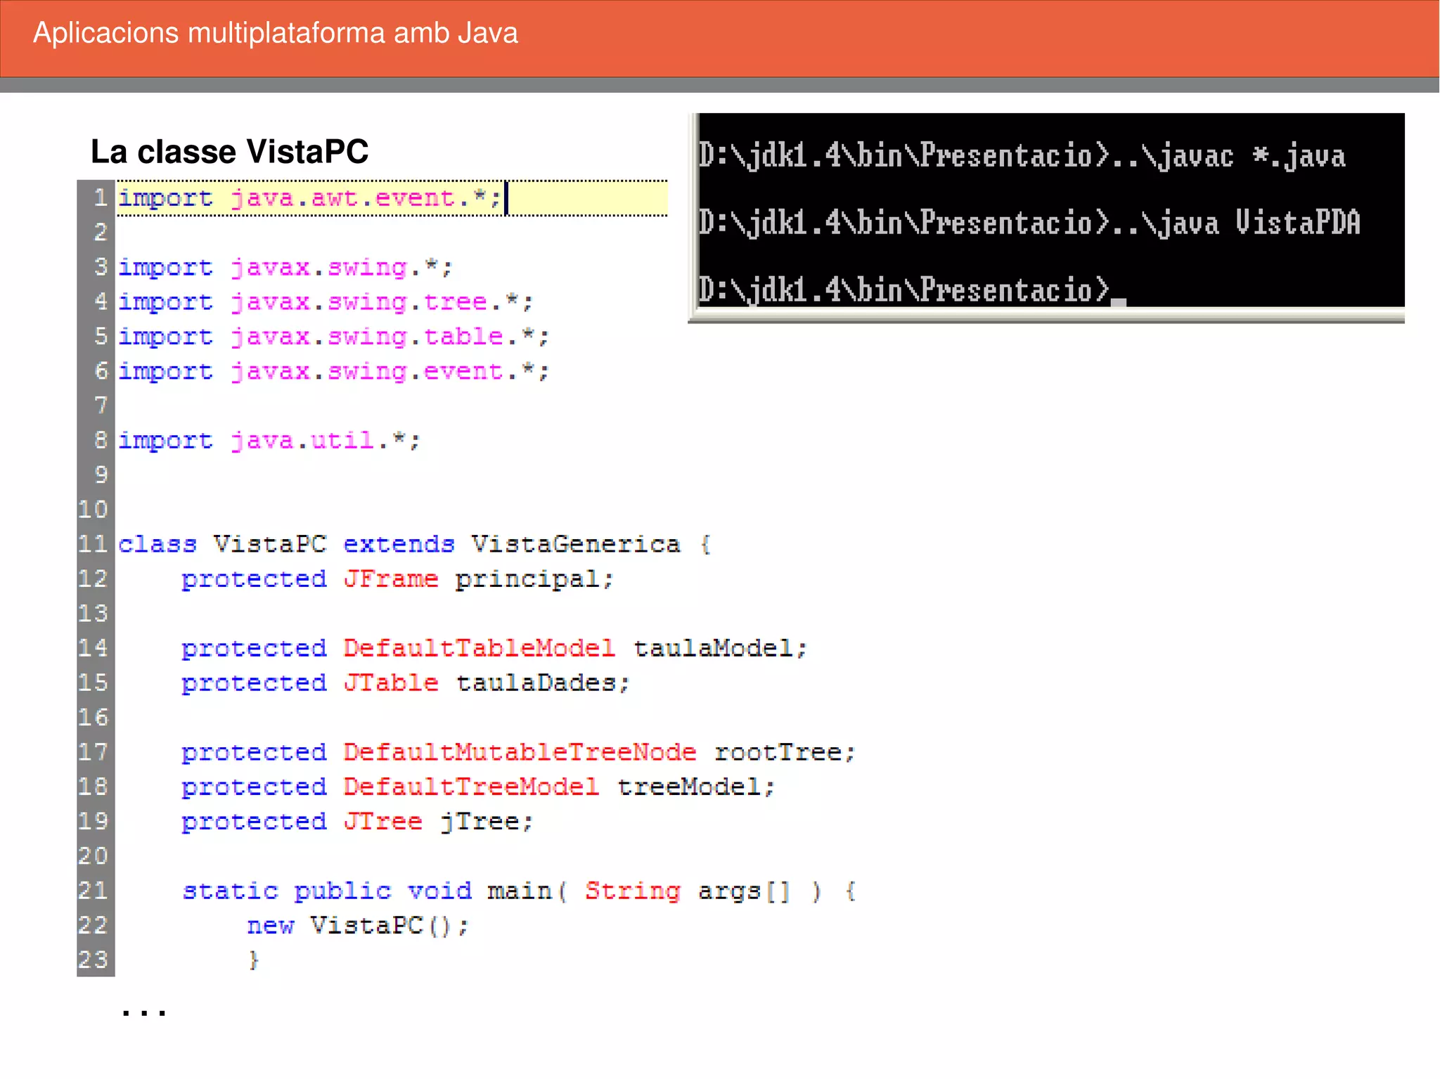Click the last console prompt 'D:\jdk1.4\bin\Presentacio>'
1440x1079 pixels.
(904, 290)
